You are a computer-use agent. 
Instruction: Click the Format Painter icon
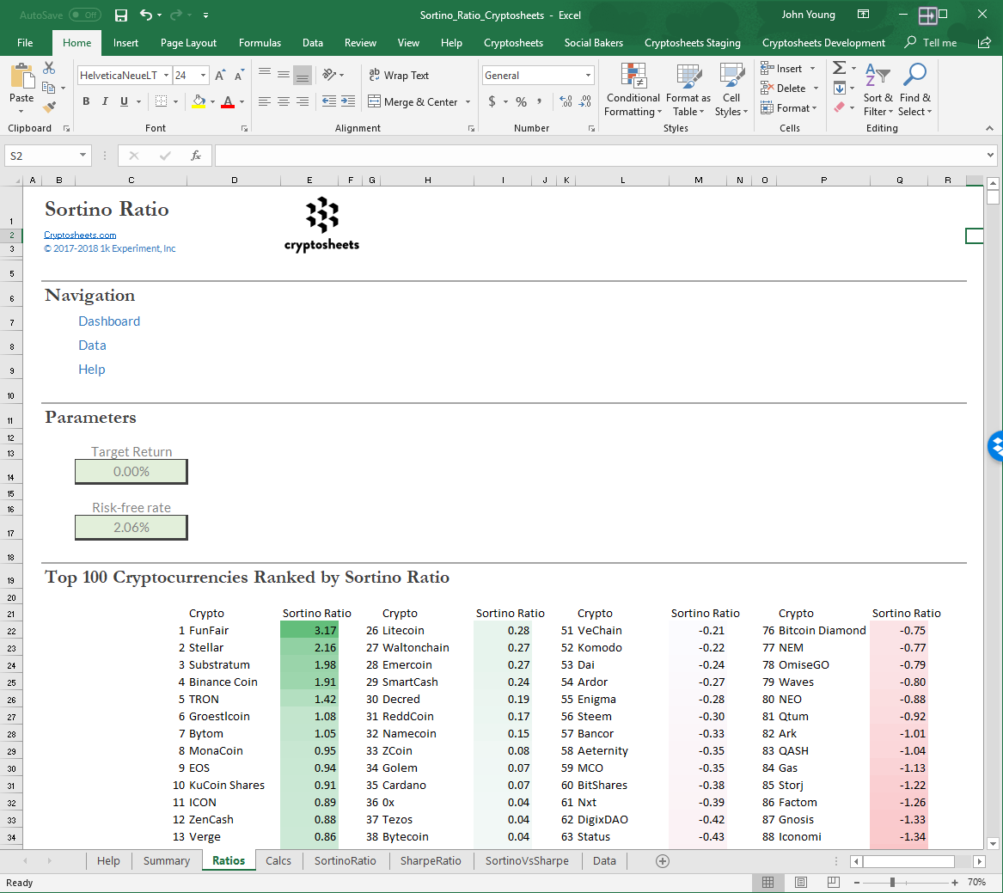point(49,107)
